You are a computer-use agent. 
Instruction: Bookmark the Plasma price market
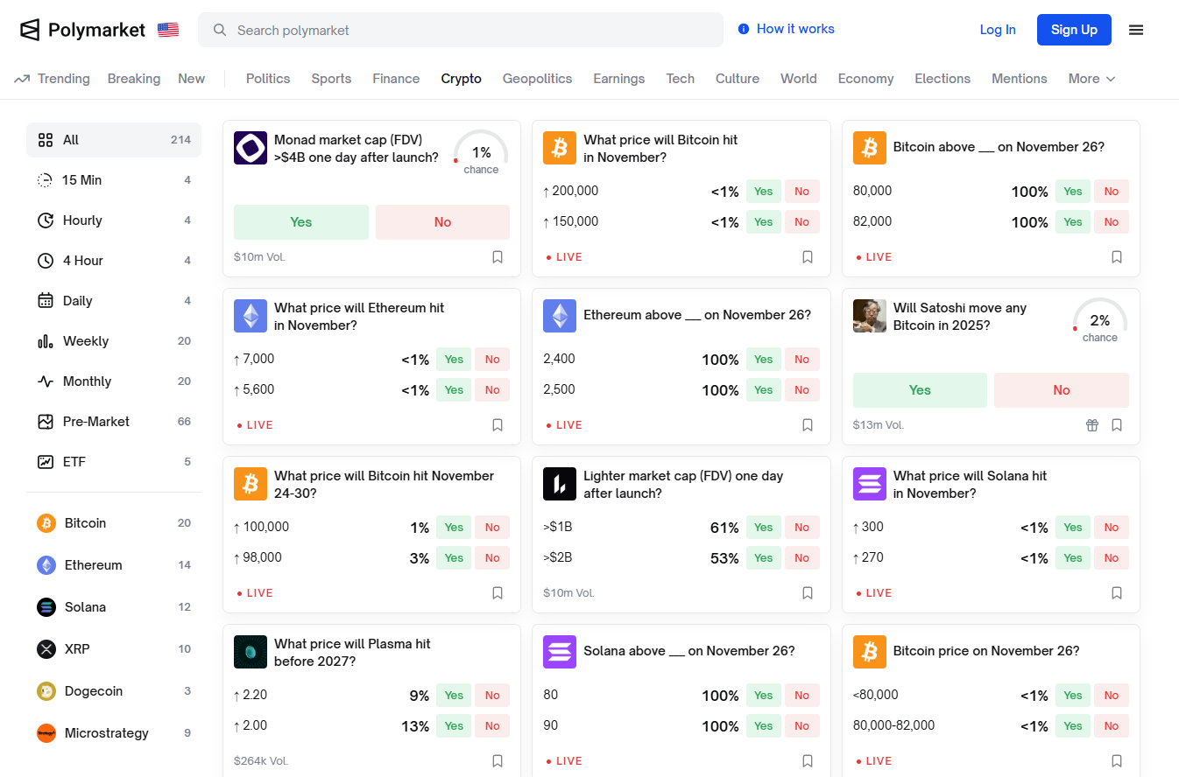tap(498, 761)
